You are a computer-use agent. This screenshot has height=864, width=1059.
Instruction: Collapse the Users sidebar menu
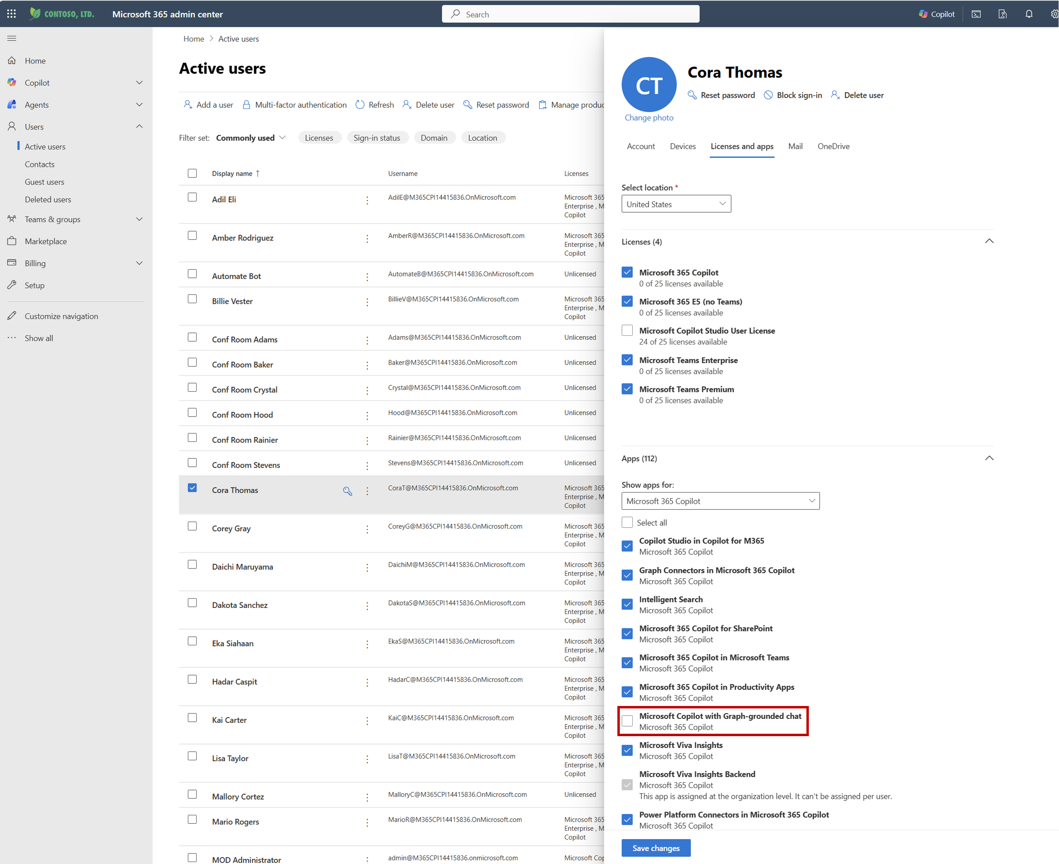140,126
